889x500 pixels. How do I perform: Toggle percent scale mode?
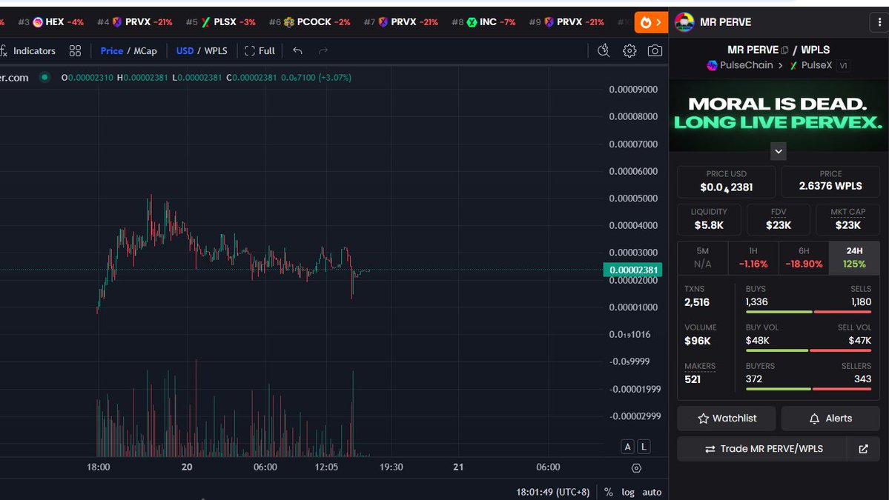click(x=608, y=492)
